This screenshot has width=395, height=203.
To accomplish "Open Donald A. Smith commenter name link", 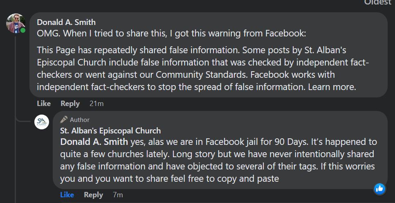I will [66, 22].
